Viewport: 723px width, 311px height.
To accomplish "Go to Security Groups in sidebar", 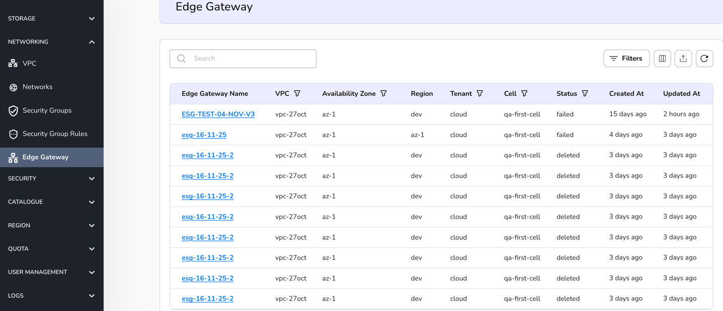I will pyautogui.click(x=46, y=111).
